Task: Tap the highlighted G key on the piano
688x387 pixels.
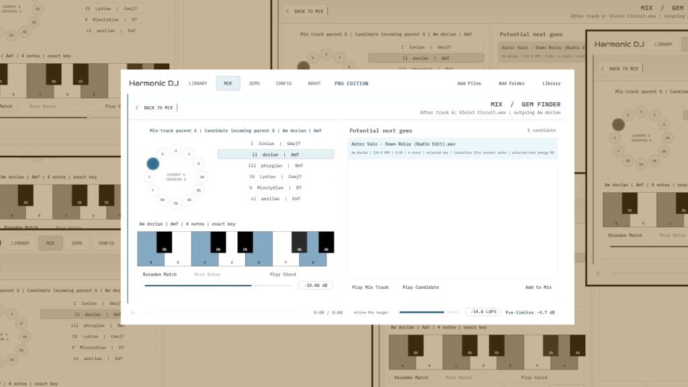Action: [313, 249]
